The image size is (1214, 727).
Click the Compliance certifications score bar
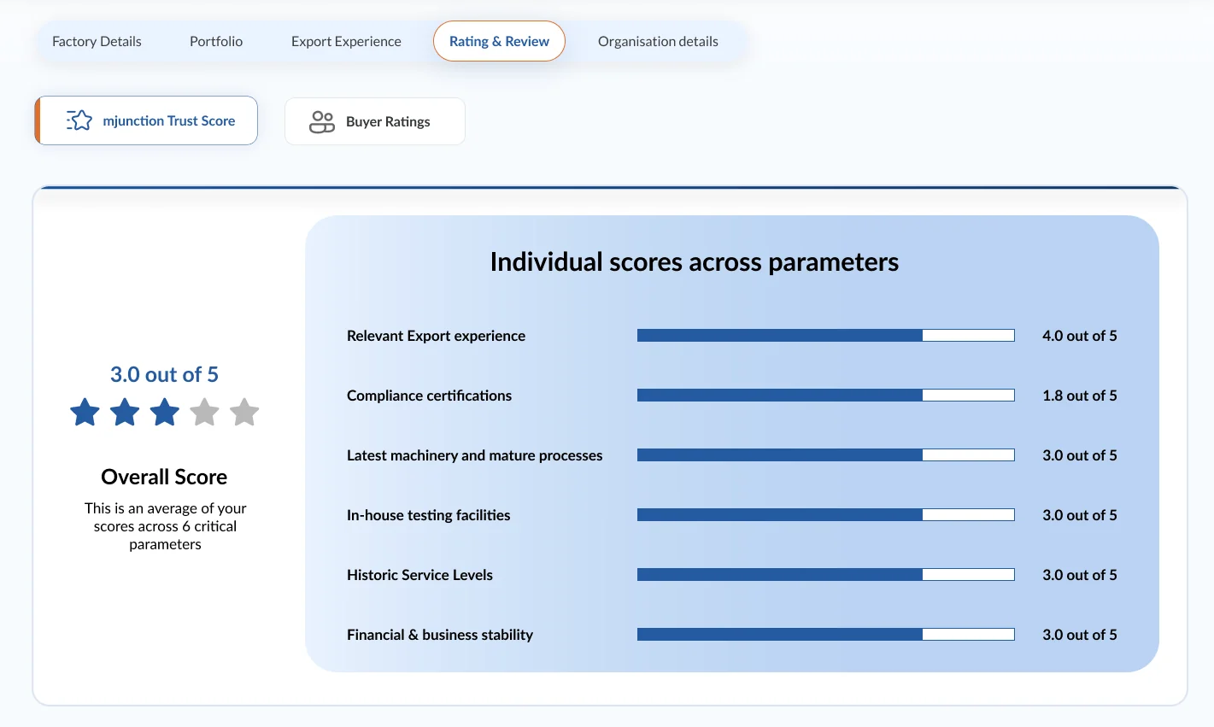tap(826, 396)
